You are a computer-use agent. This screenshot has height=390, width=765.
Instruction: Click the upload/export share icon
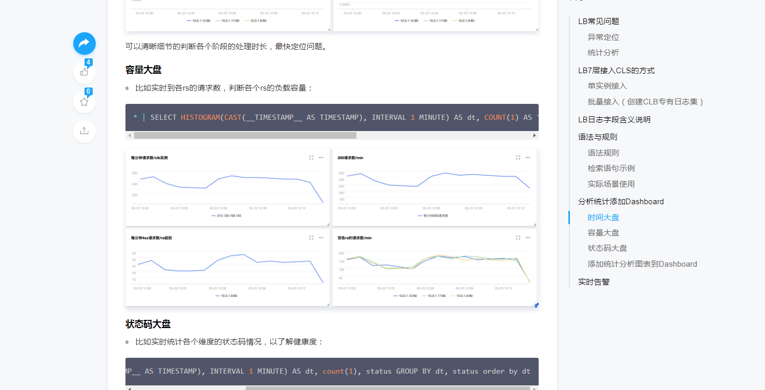point(84,132)
